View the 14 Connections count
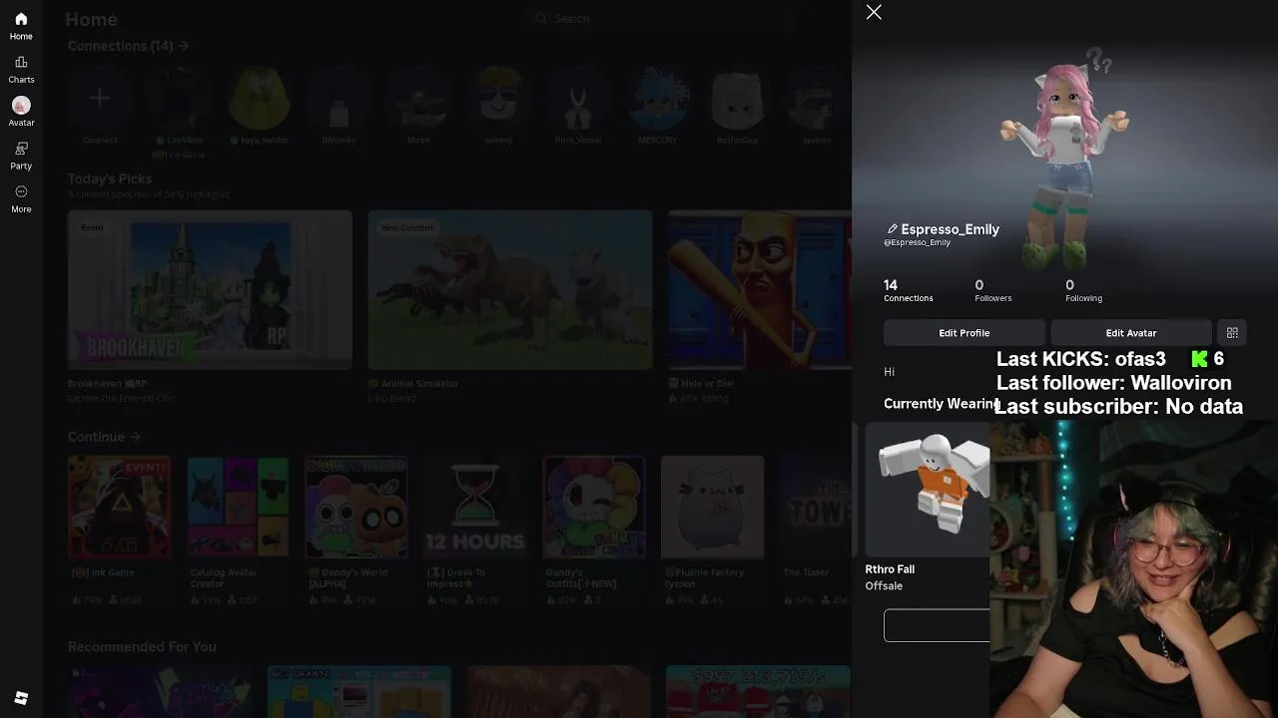Screen dimensions: 1278x718 908,291
